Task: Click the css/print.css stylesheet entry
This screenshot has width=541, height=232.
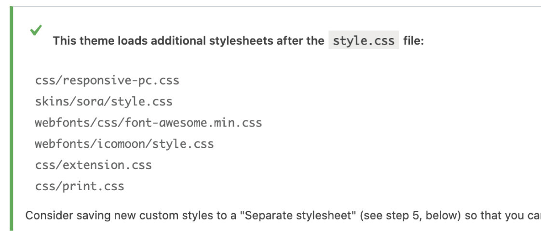Action: pos(79,186)
